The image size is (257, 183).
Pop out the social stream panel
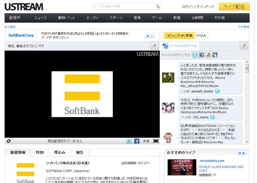244,46
